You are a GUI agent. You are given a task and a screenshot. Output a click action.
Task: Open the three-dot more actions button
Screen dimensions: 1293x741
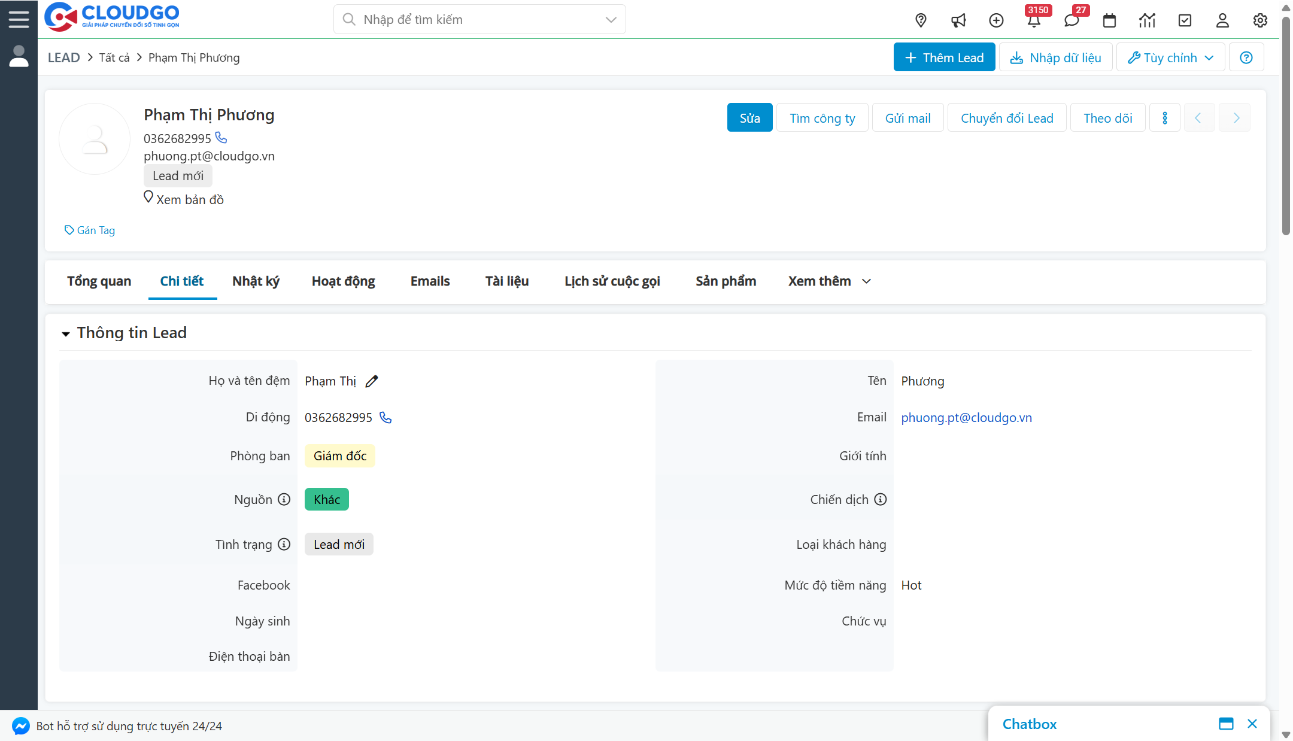pyautogui.click(x=1164, y=118)
